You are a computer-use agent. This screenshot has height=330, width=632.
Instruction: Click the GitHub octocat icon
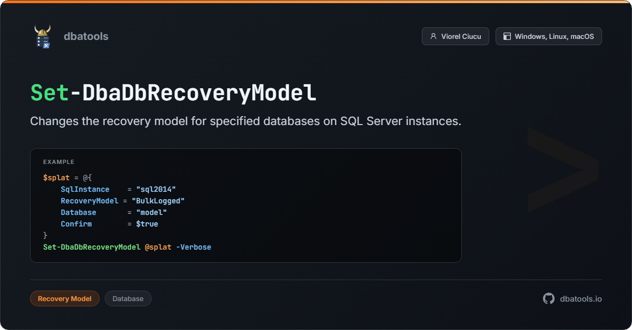tap(549, 298)
